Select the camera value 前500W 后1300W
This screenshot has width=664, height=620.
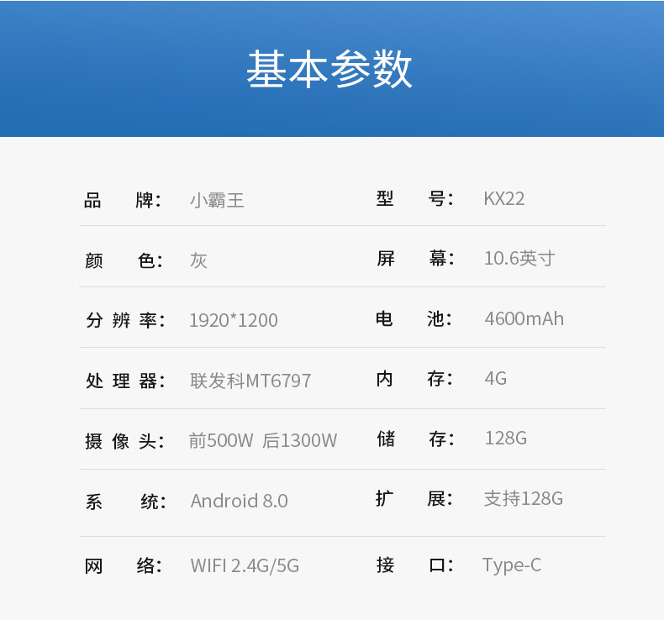pos(263,440)
